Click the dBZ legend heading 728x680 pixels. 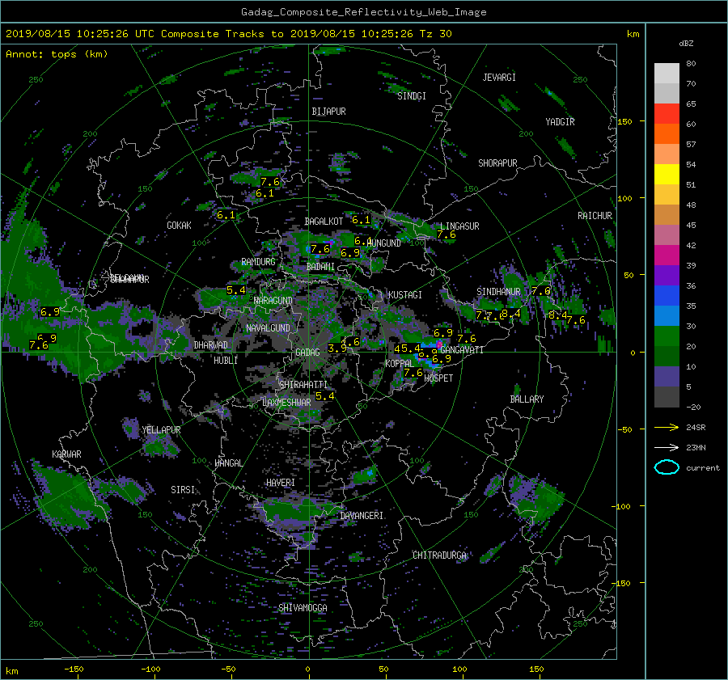[686, 44]
